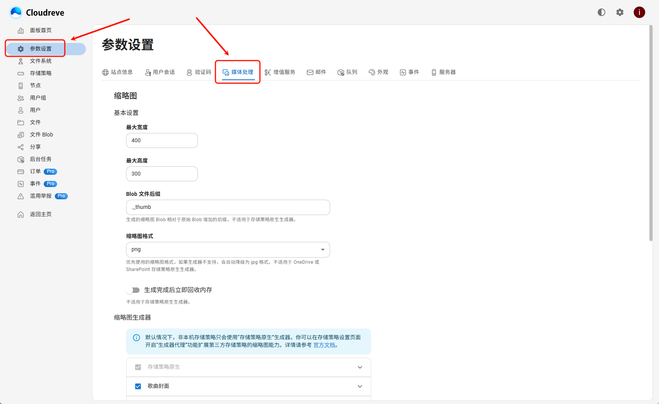The width and height of the screenshot is (659, 404).
Task: Open settings gear icon in top bar
Action: point(620,12)
